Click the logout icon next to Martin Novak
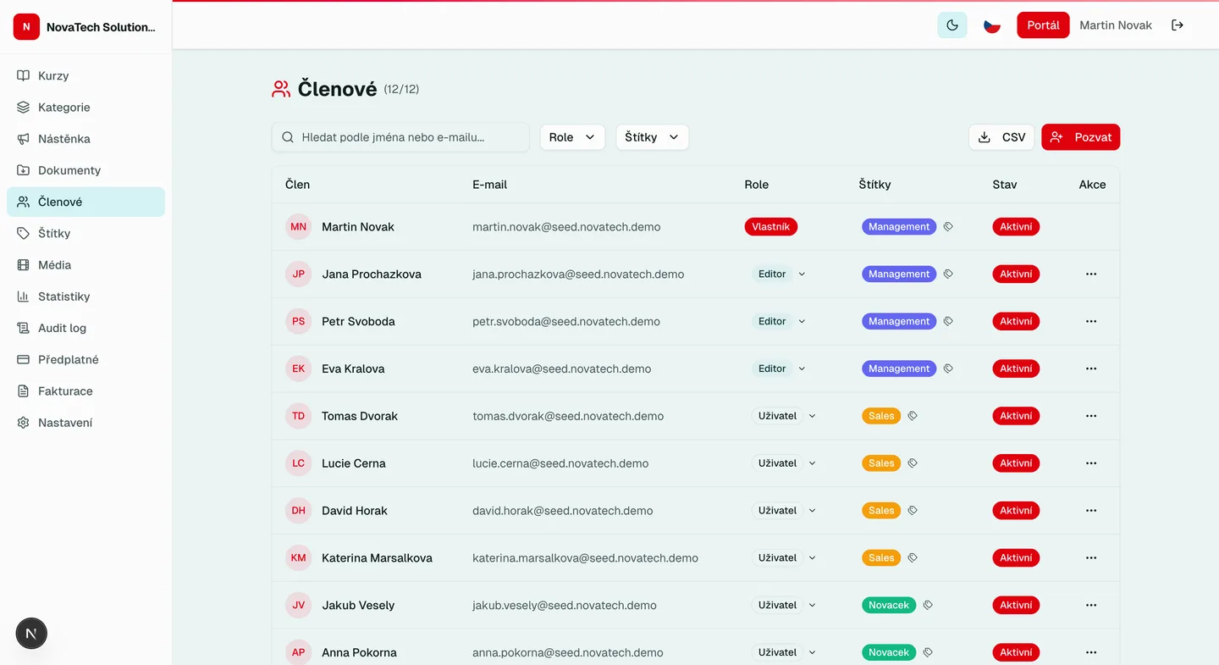This screenshot has height=665, width=1219. click(x=1177, y=25)
